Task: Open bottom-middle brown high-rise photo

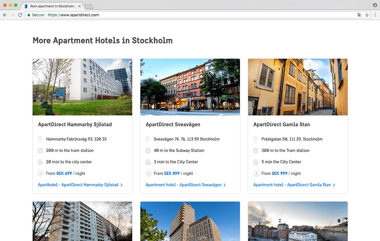Action: pyautogui.click(x=190, y=221)
